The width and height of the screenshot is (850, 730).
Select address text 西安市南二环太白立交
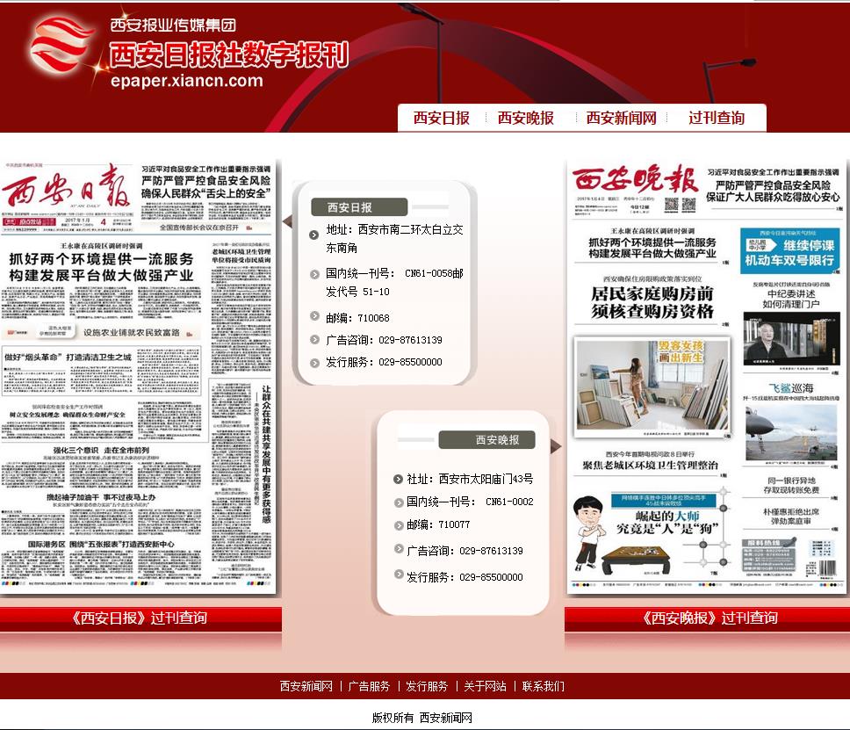410,230
